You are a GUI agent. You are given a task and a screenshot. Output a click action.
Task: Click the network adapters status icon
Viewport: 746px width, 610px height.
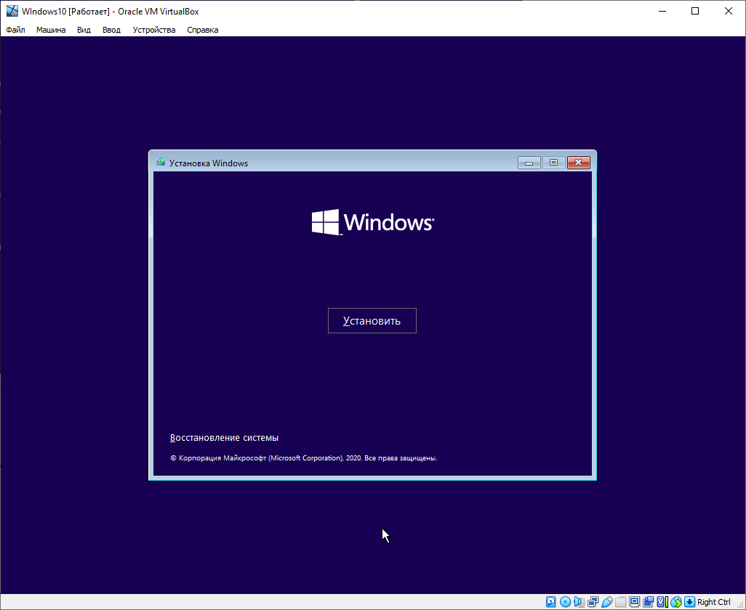pyautogui.click(x=593, y=602)
